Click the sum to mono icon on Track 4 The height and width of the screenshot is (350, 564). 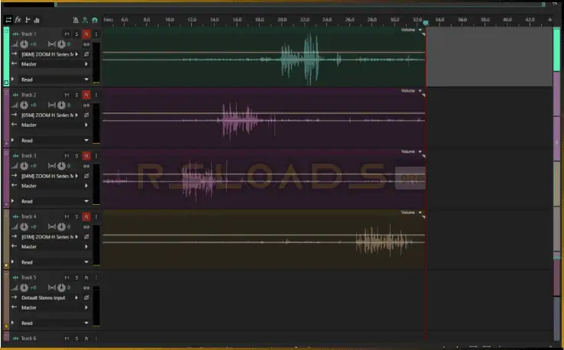coord(86,227)
